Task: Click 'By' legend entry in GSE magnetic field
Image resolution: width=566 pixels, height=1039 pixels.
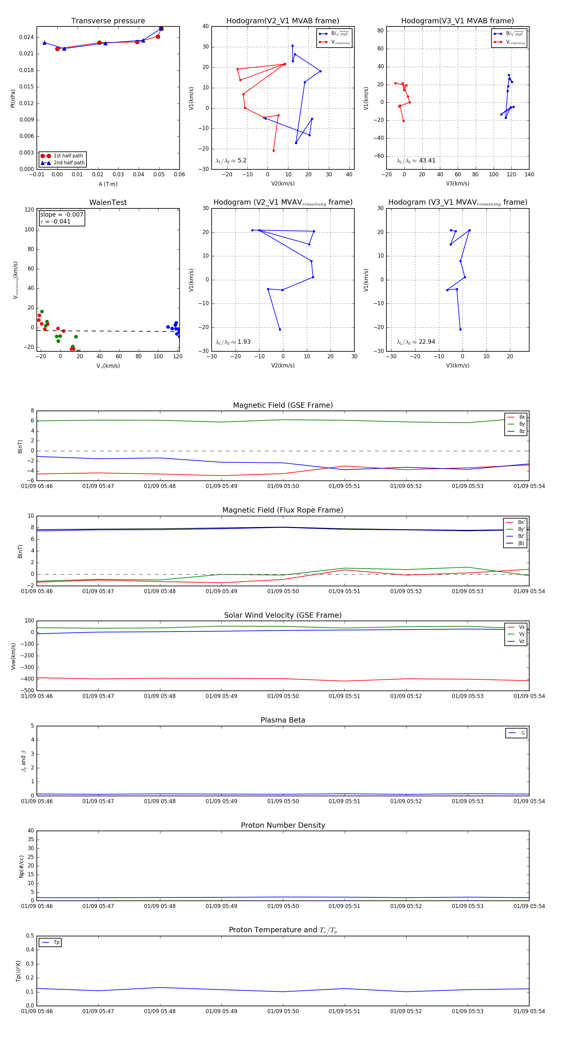Action: [516, 424]
